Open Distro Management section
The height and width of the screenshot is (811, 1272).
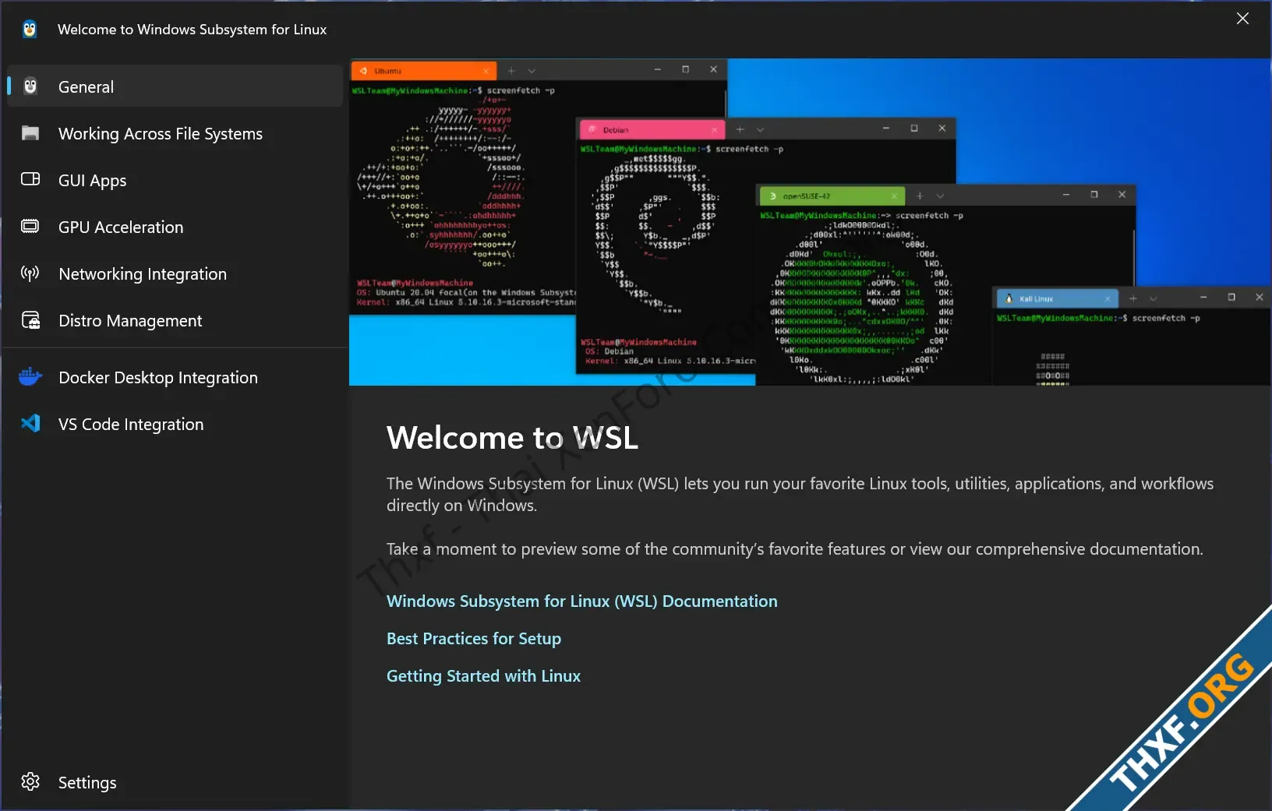[175, 320]
